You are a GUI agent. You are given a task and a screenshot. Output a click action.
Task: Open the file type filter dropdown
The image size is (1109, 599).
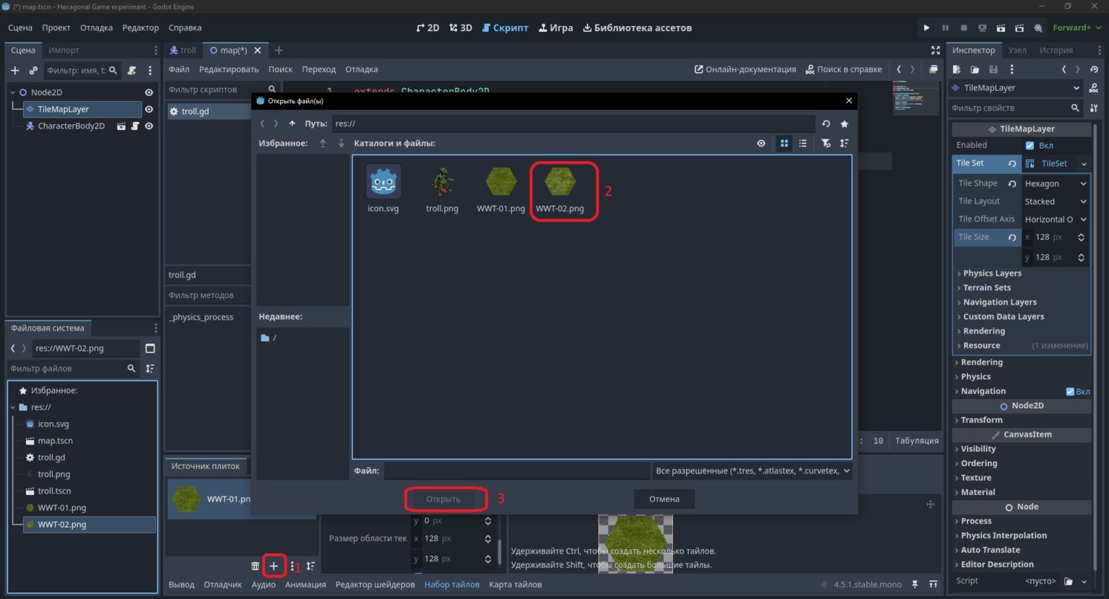[x=752, y=471]
